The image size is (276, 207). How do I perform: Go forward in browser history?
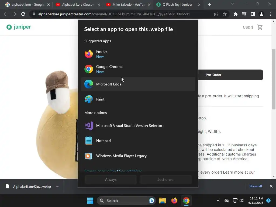[x=15, y=14]
